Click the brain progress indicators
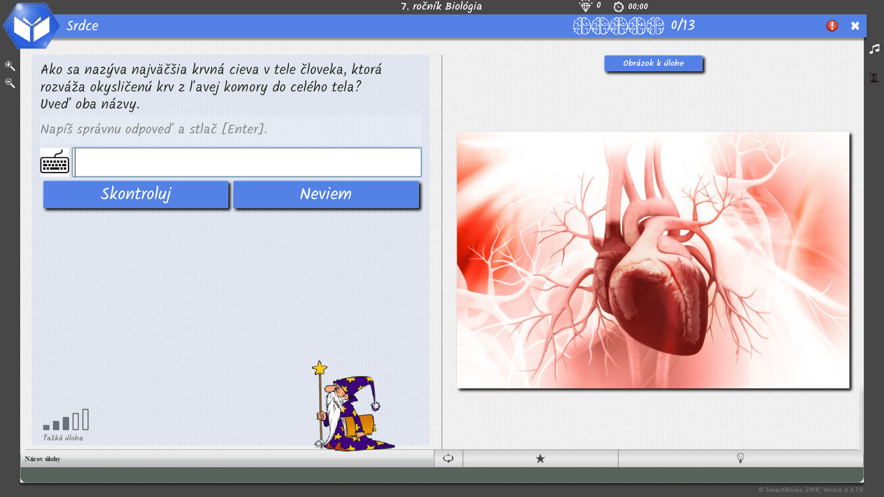This screenshot has height=497, width=884. pyautogui.click(x=618, y=26)
